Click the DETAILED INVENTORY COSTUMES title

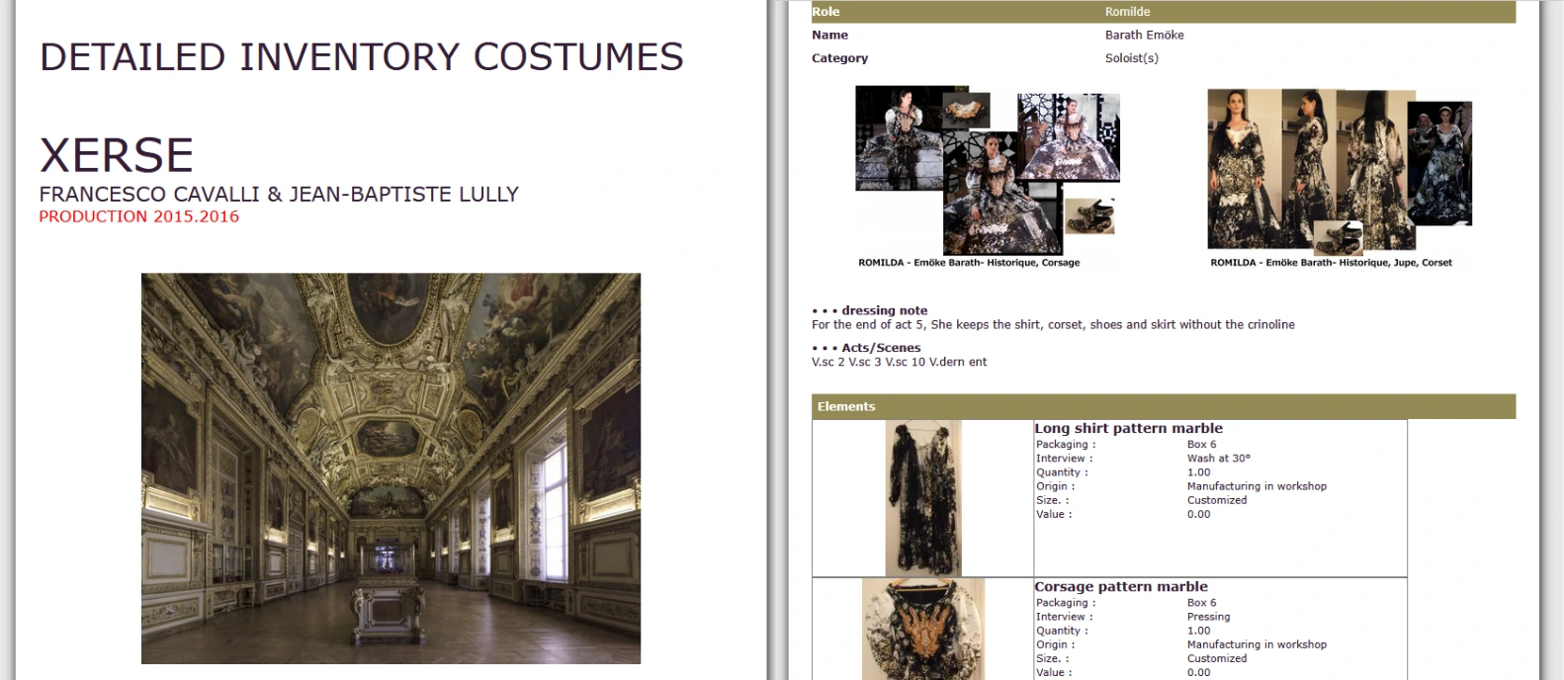coord(361,57)
